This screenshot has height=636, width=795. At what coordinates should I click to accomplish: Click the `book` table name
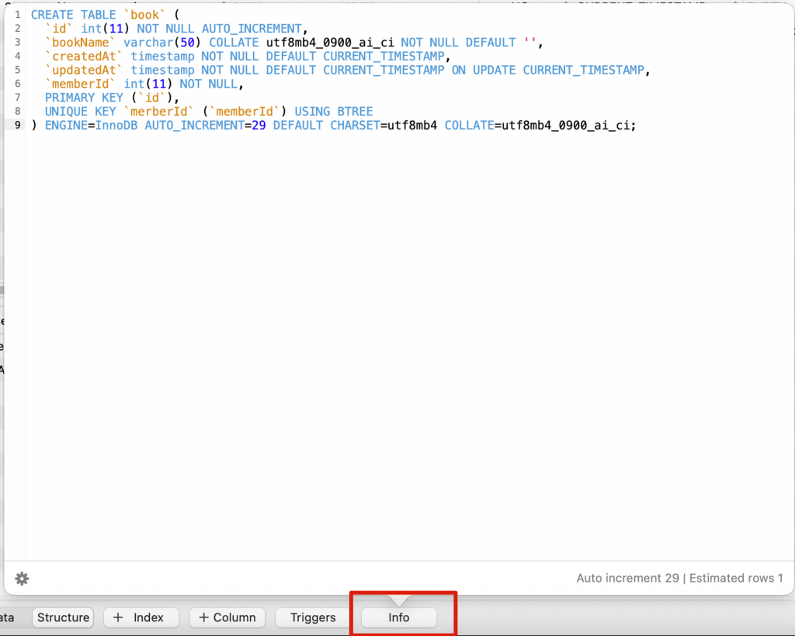point(145,15)
